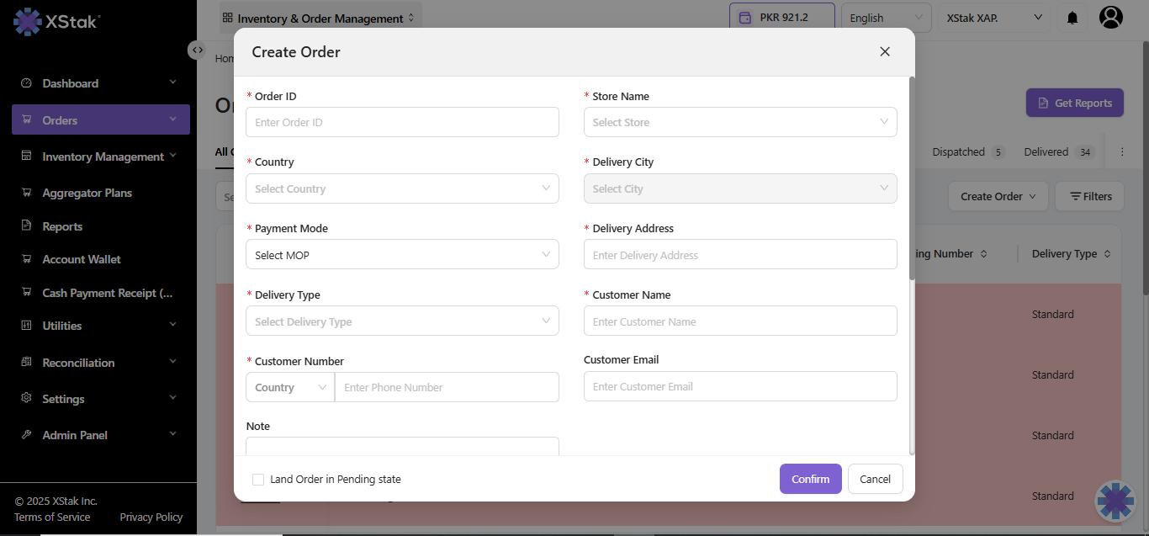Viewport: 1149px width, 536px height.
Task: Click the Cancel button in dialog
Action: point(875,479)
